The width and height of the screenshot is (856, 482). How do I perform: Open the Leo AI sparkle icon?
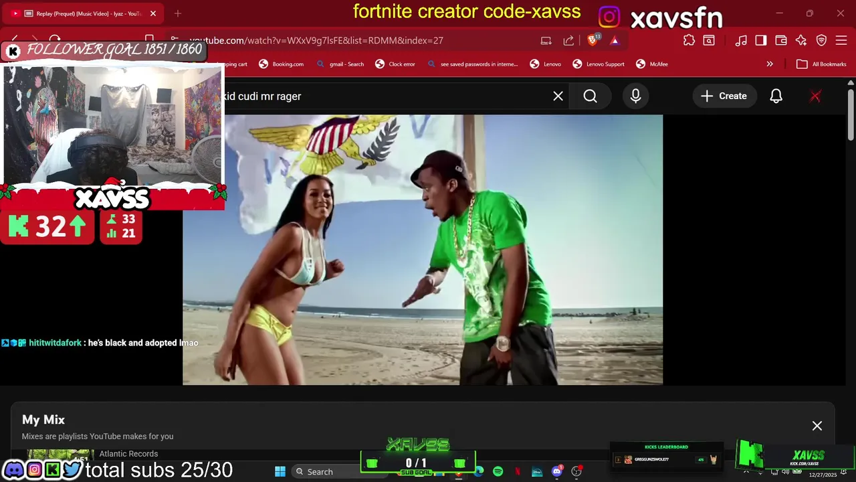801,40
